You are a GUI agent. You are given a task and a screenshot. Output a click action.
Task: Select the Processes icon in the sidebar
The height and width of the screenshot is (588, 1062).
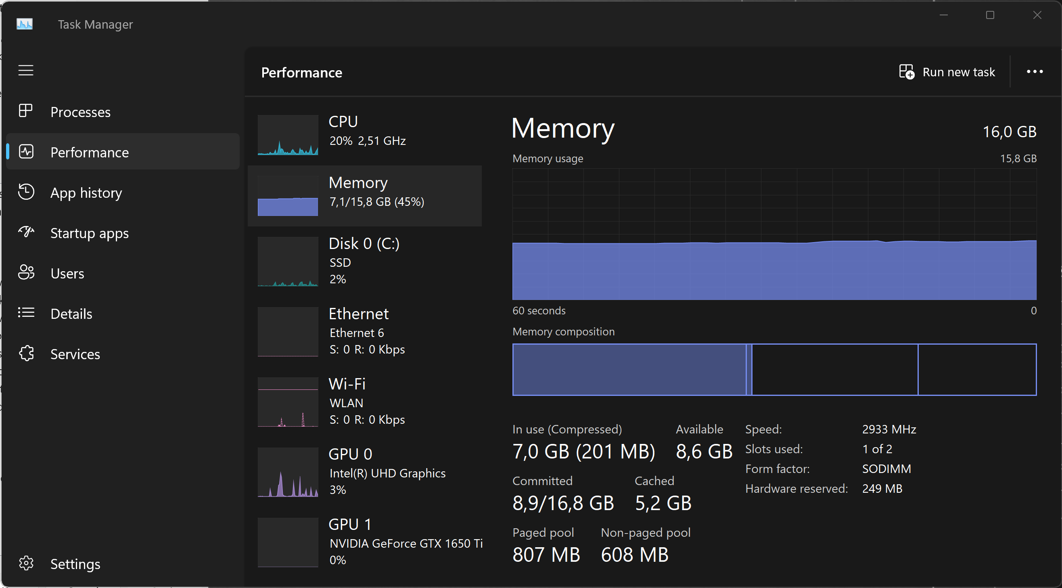[x=26, y=111]
